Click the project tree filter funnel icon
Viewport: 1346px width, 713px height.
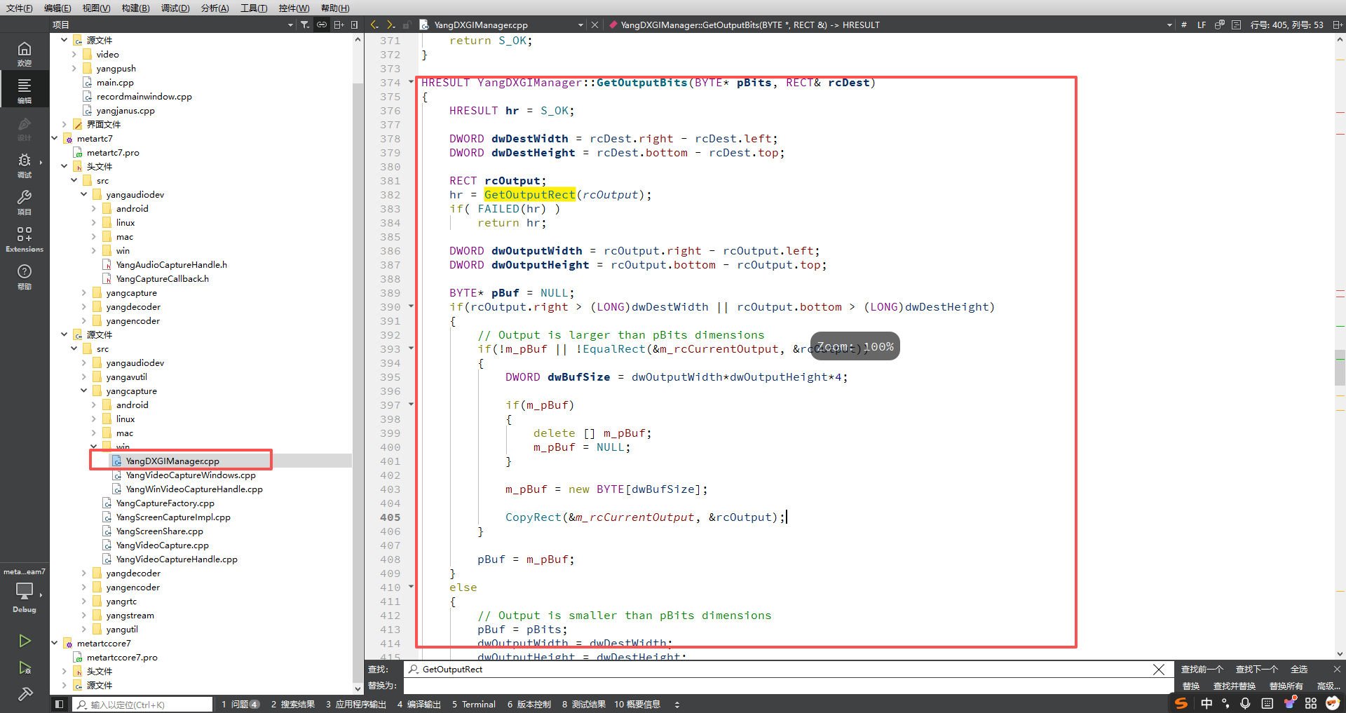pyautogui.click(x=305, y=25)
